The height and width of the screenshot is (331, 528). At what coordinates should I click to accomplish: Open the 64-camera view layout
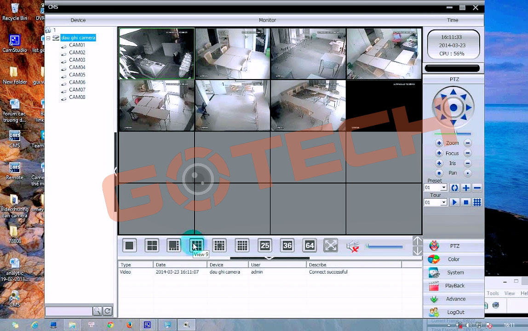coord(309,245)
